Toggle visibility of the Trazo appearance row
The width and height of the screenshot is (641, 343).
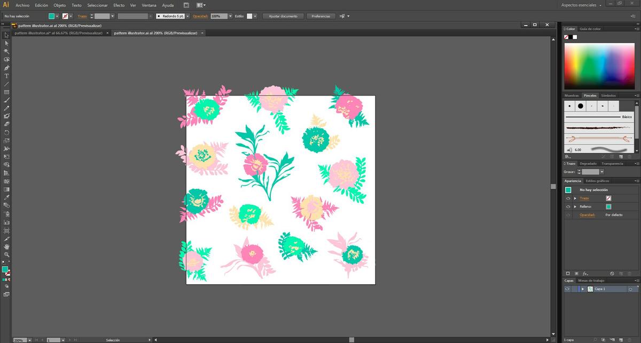pyautogui.click(x=568, y=198)
